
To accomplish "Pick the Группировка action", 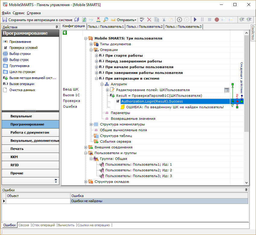I will (19, 66).
